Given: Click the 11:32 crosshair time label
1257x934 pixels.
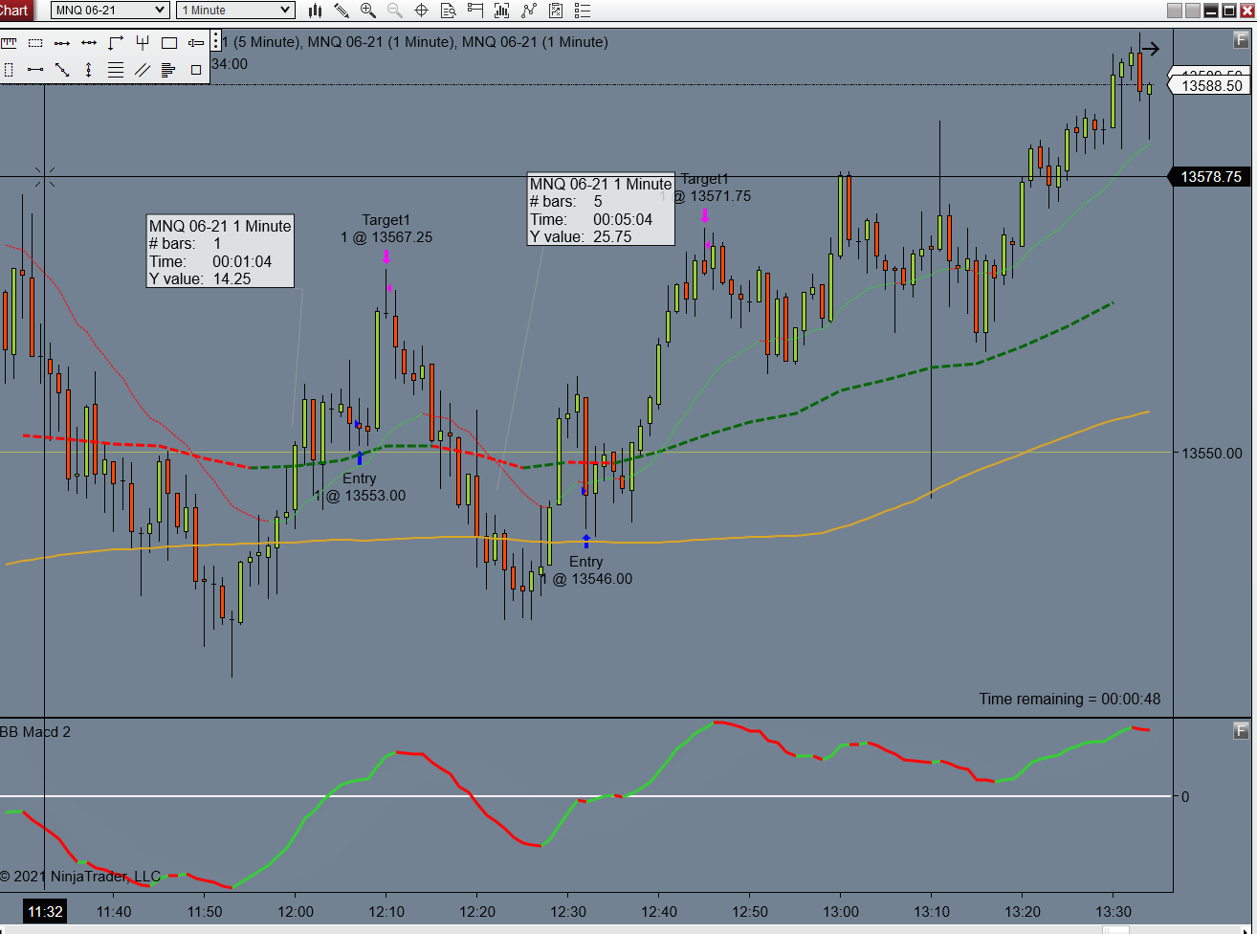Looking at the screenshot, I should pos(45,910).
